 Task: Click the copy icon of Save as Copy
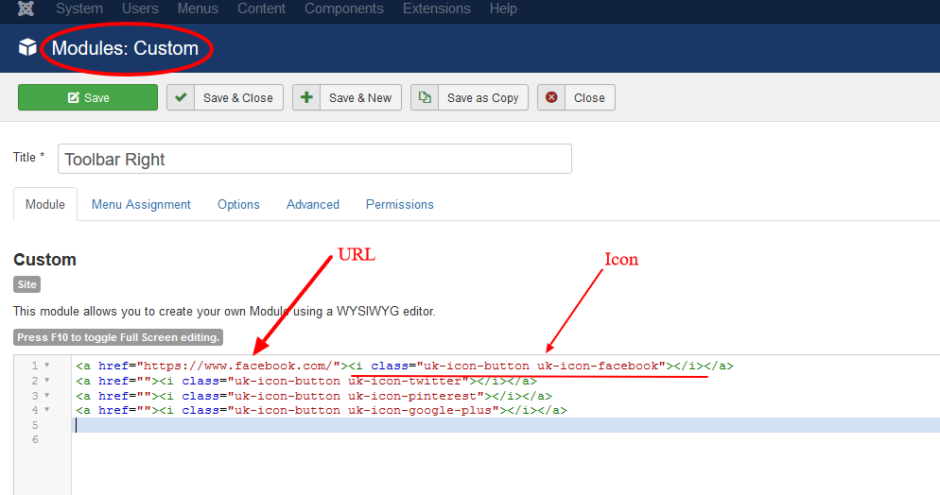pyautogui.click(x=425, y=97)
